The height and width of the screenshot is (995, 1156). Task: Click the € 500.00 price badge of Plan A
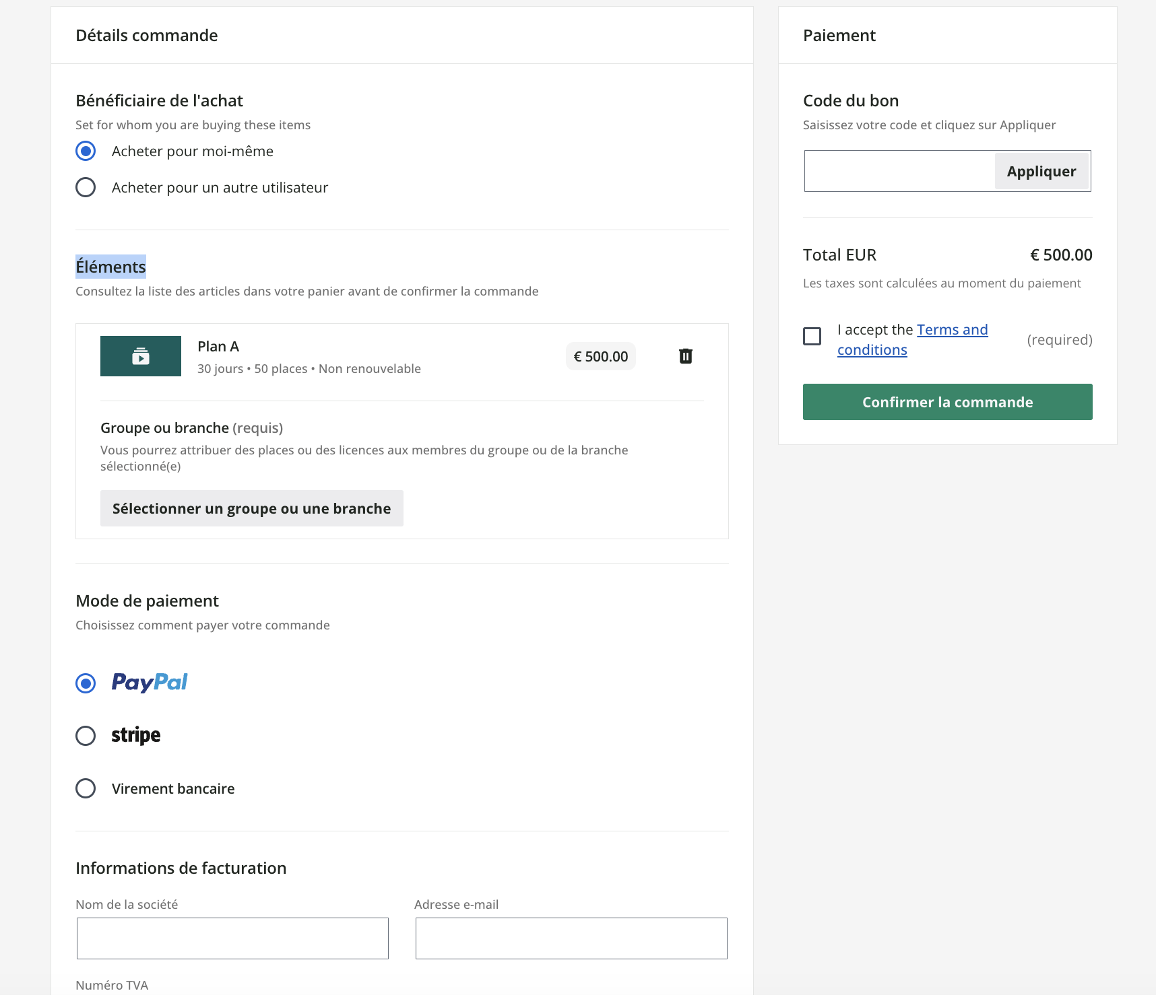click(x=600, y=357)
